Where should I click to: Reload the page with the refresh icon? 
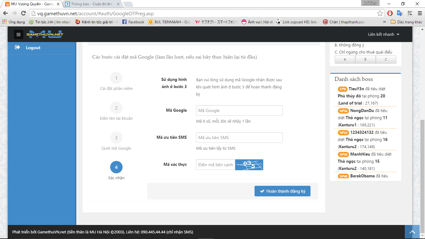click(23, 13)
